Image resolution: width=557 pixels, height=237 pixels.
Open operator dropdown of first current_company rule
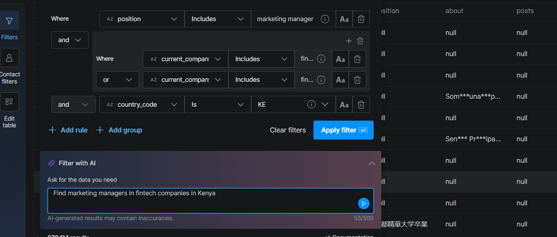coord(261,59)
